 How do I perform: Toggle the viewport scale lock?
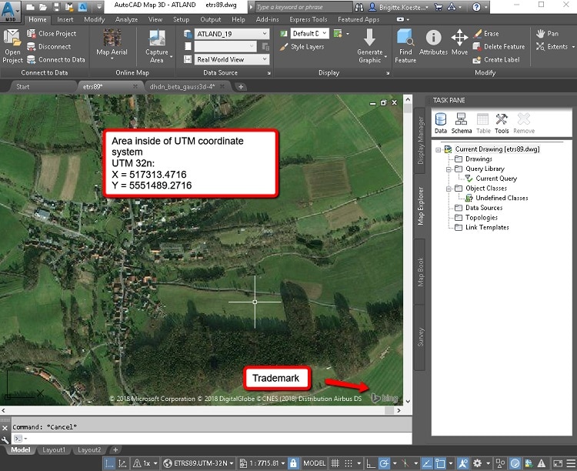coord(293,463)
